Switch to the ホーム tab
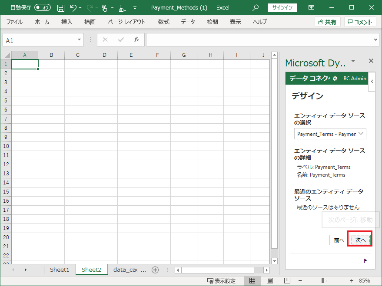 (x=42, y=22)
